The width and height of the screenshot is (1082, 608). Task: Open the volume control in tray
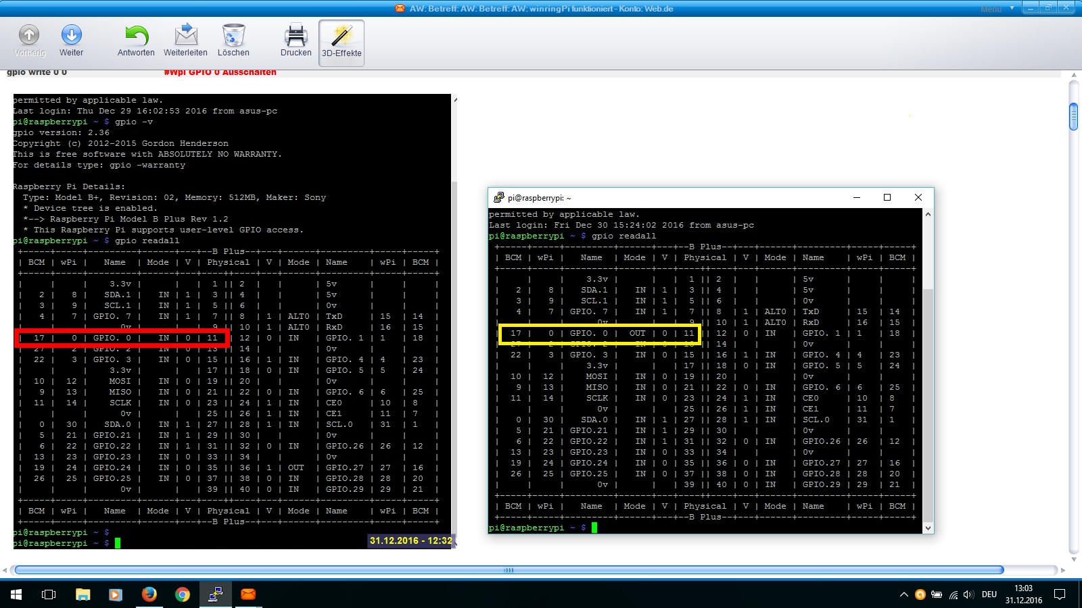pos(968,594)
